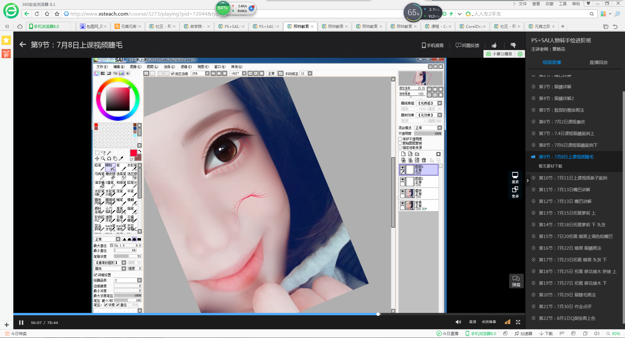This screenshot has height=338, width=625.
Task: Click the 小窗口播放 mini-window button
Action: 499,54
